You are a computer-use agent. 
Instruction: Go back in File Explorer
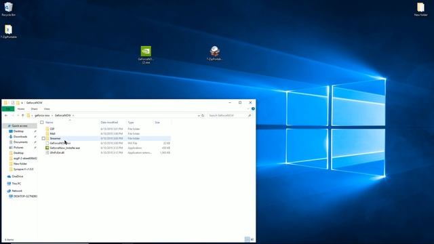click(x=6, y=115)
